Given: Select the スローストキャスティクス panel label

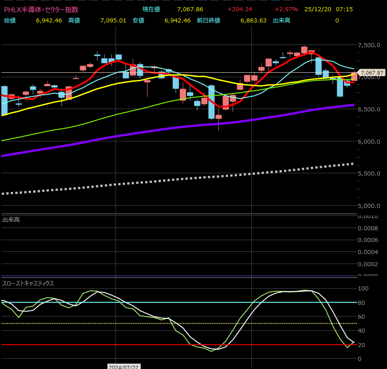Looking at the screenshot, I should point(28,283).
